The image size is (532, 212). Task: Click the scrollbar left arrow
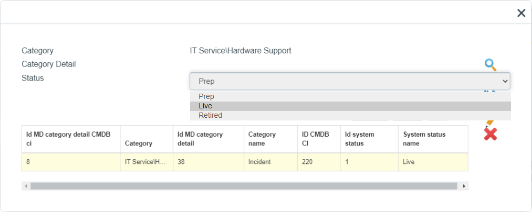click(26, 186)
